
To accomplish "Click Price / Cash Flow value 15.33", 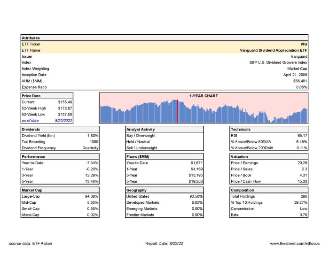I will (x=302, y=182).
